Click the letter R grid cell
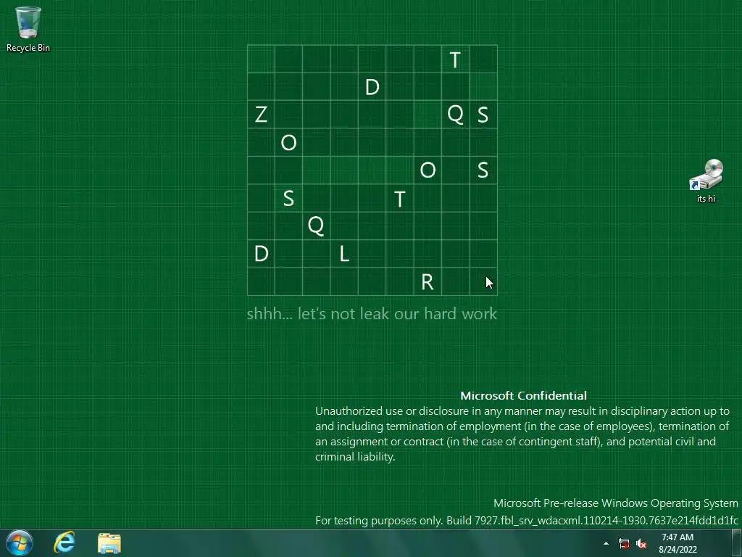The height and width of the screenshot is (557, 742). (428, 281)
